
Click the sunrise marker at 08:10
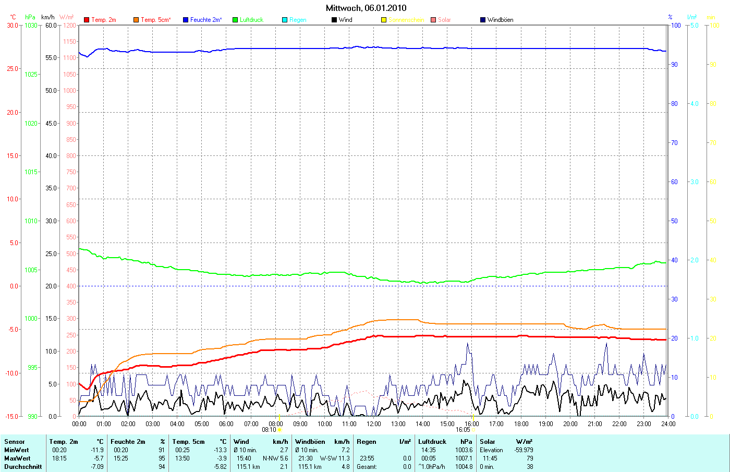point(279,430)
